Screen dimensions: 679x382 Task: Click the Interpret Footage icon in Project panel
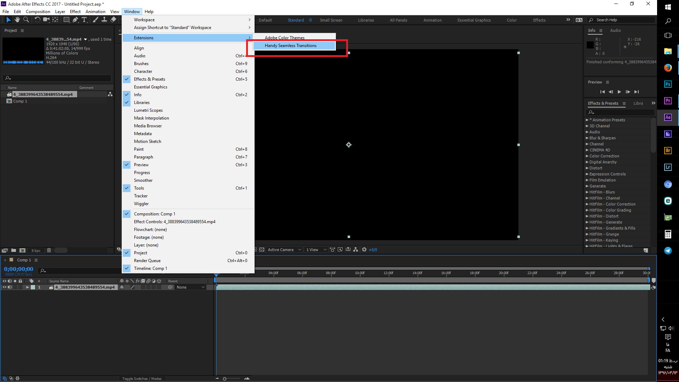[5, 250]
